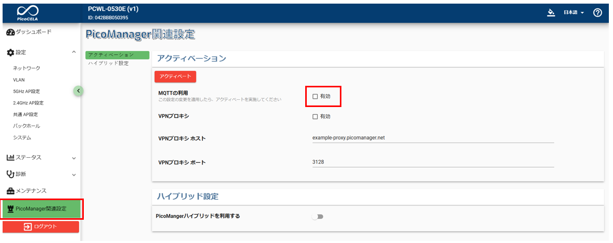
Task: Click the メンテナンス toolbox icon
Action: pyautogui.click(x=10, y=191)
